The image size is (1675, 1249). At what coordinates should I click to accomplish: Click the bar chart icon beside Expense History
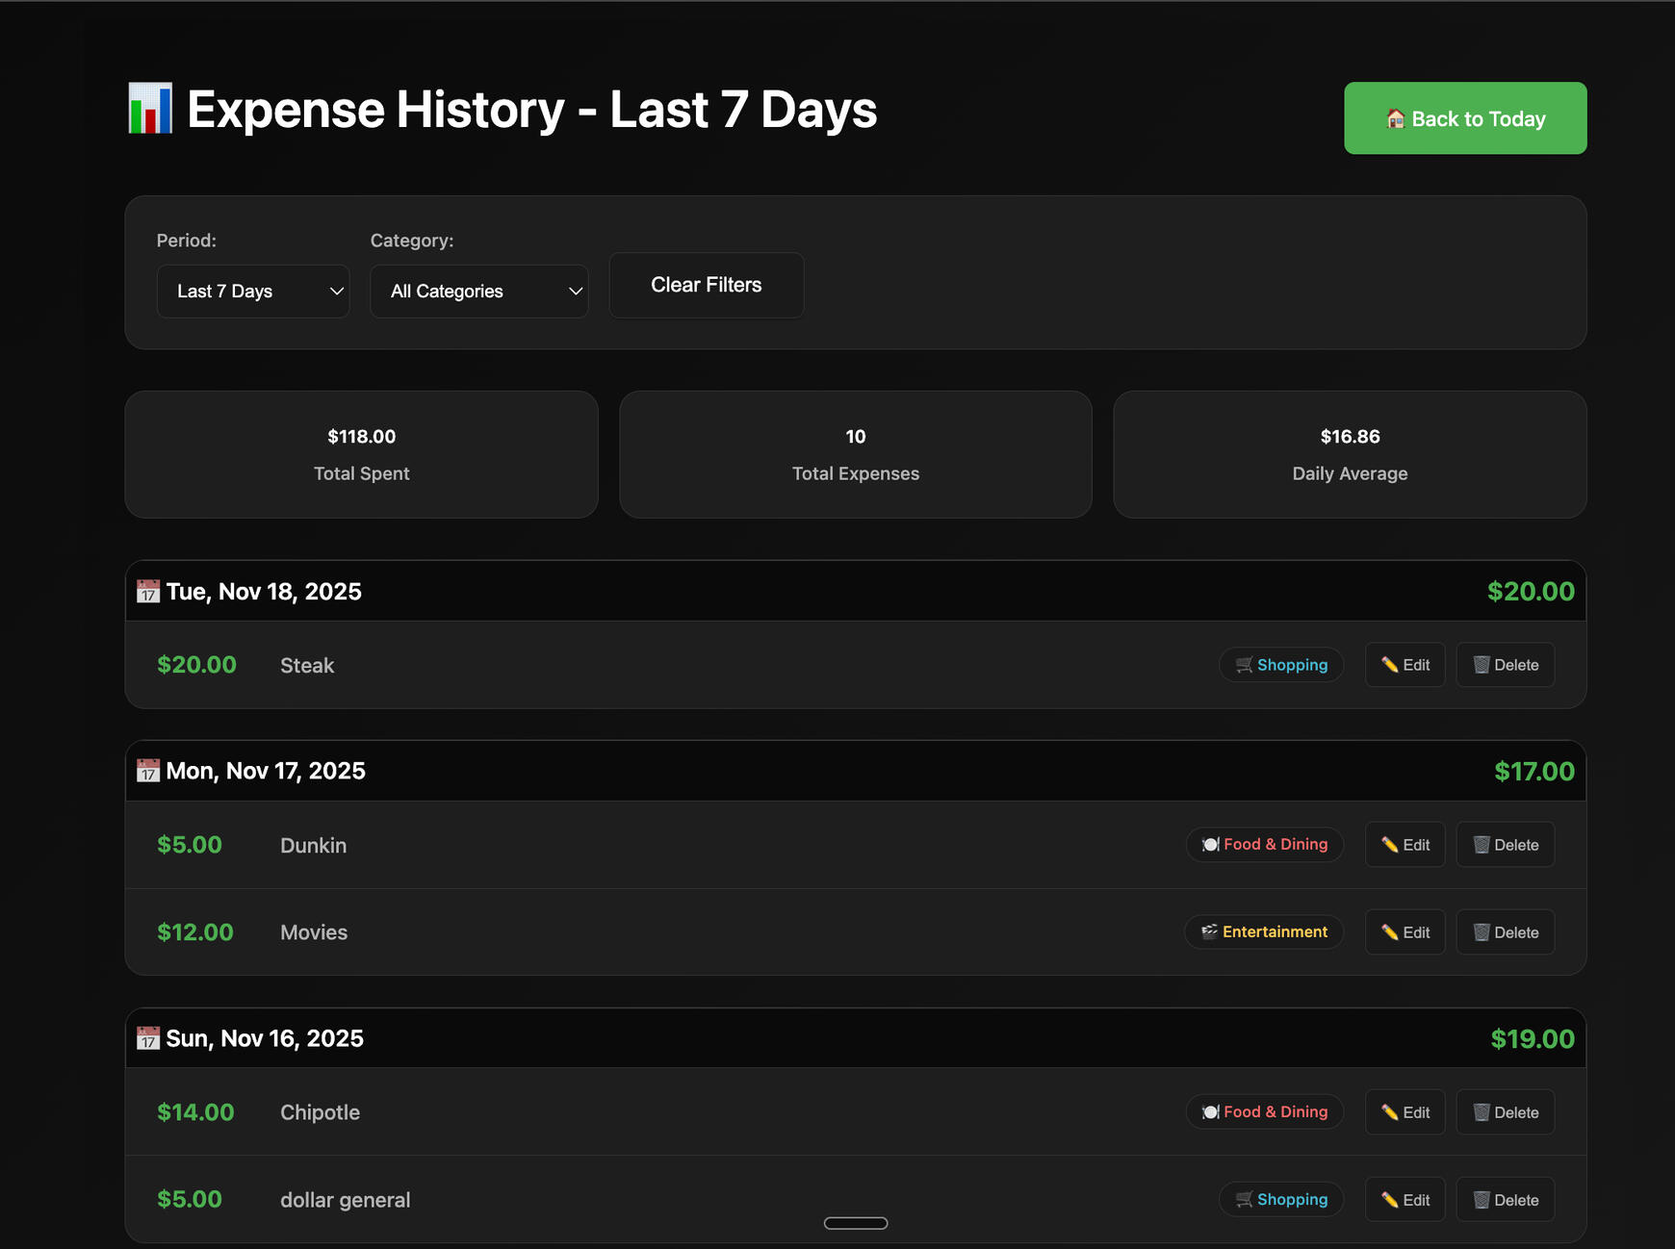click(x=150, y=109)
